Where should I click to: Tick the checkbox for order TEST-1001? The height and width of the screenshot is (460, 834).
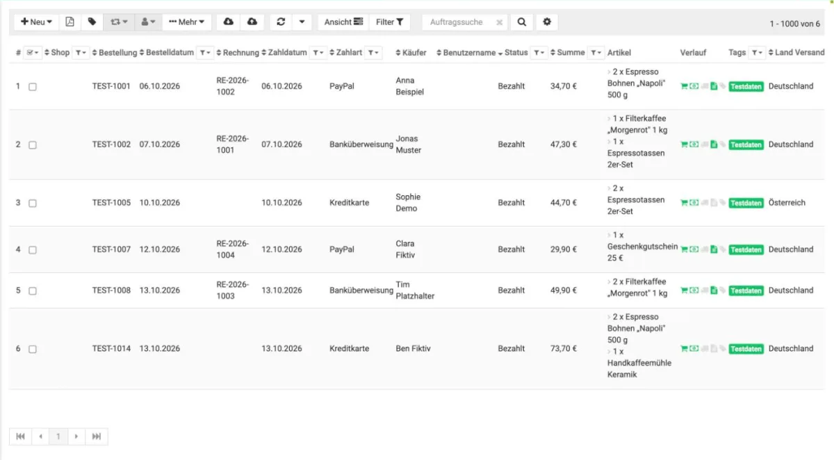33,87
